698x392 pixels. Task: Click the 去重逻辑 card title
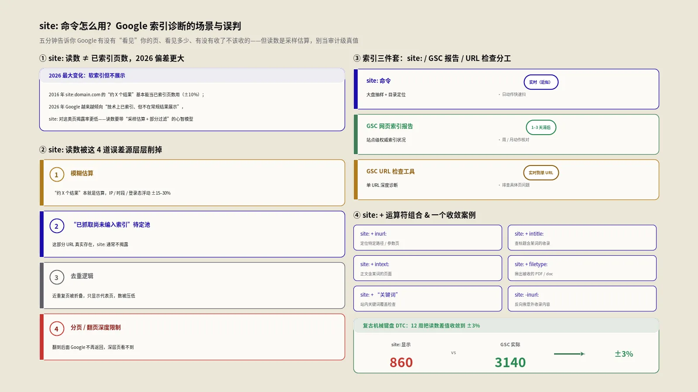point(82,276)
